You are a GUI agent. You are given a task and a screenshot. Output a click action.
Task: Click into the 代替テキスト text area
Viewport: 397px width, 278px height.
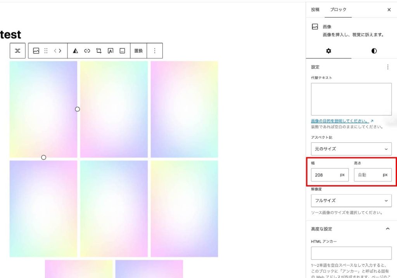351,99
